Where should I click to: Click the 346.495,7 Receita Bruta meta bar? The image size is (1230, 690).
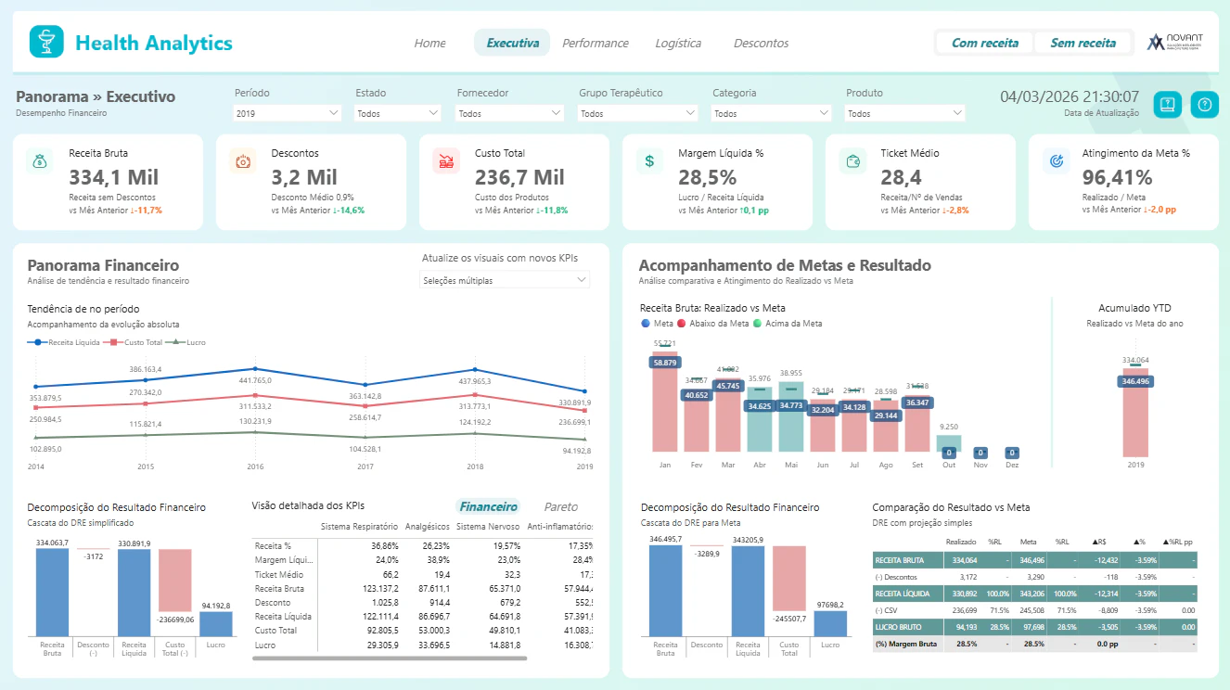pos(666,591)
